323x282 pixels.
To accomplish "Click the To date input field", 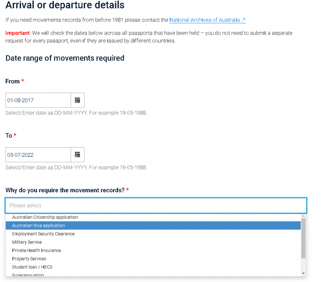I will tap(38, 155).
